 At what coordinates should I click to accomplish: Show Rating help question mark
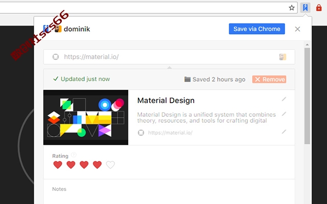[74, 155]
